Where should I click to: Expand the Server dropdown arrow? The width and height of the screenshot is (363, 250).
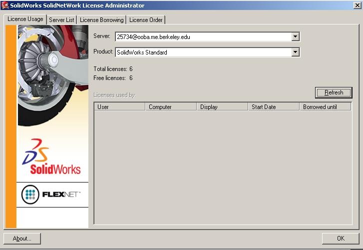coord(295,36)
